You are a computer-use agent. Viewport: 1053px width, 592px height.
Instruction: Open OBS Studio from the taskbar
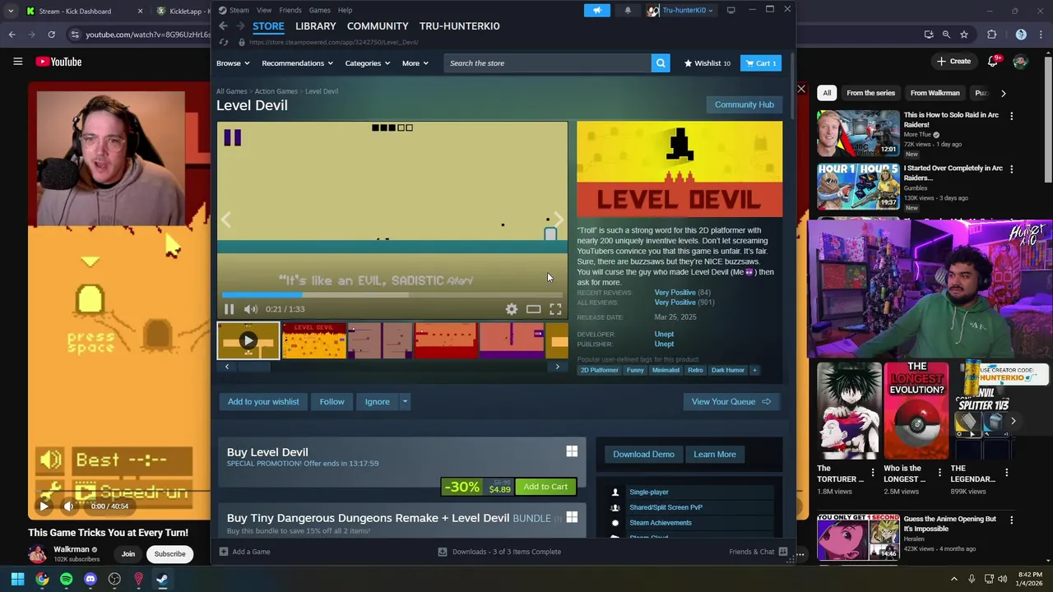pyautogui.click(x=114, y=579)
